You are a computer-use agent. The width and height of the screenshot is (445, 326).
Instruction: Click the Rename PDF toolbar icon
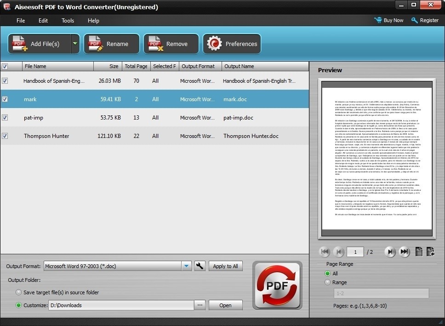coord(96,44)
